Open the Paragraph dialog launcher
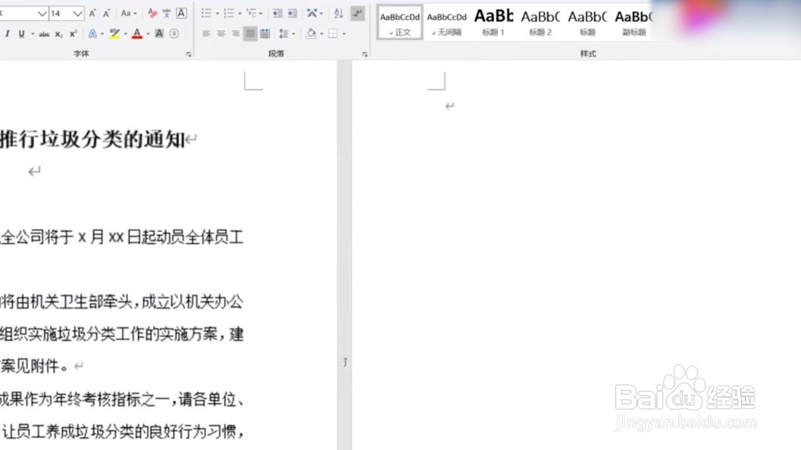The image size is (801, 450). coord(365,54)
